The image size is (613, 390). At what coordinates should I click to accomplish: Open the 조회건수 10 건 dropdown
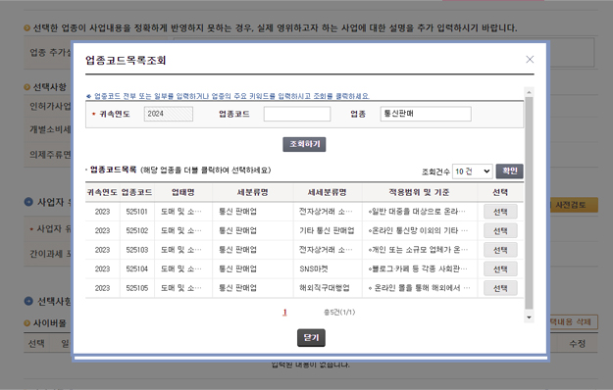pos(473,171)
